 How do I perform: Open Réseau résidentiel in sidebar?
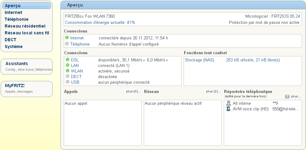click(x=25, y=26)
